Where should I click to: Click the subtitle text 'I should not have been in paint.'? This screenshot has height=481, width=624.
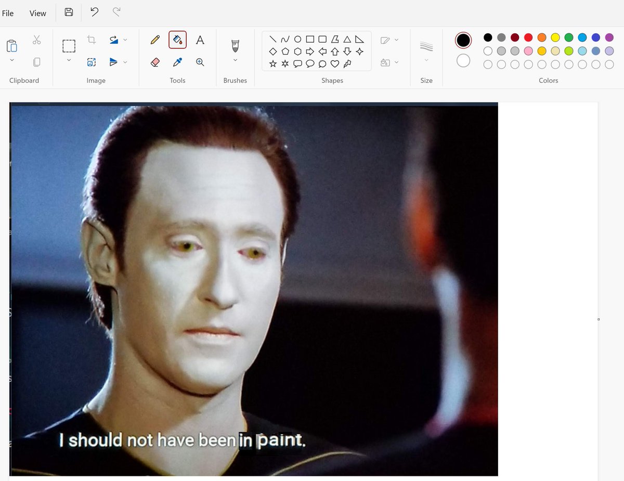(182, 440)
